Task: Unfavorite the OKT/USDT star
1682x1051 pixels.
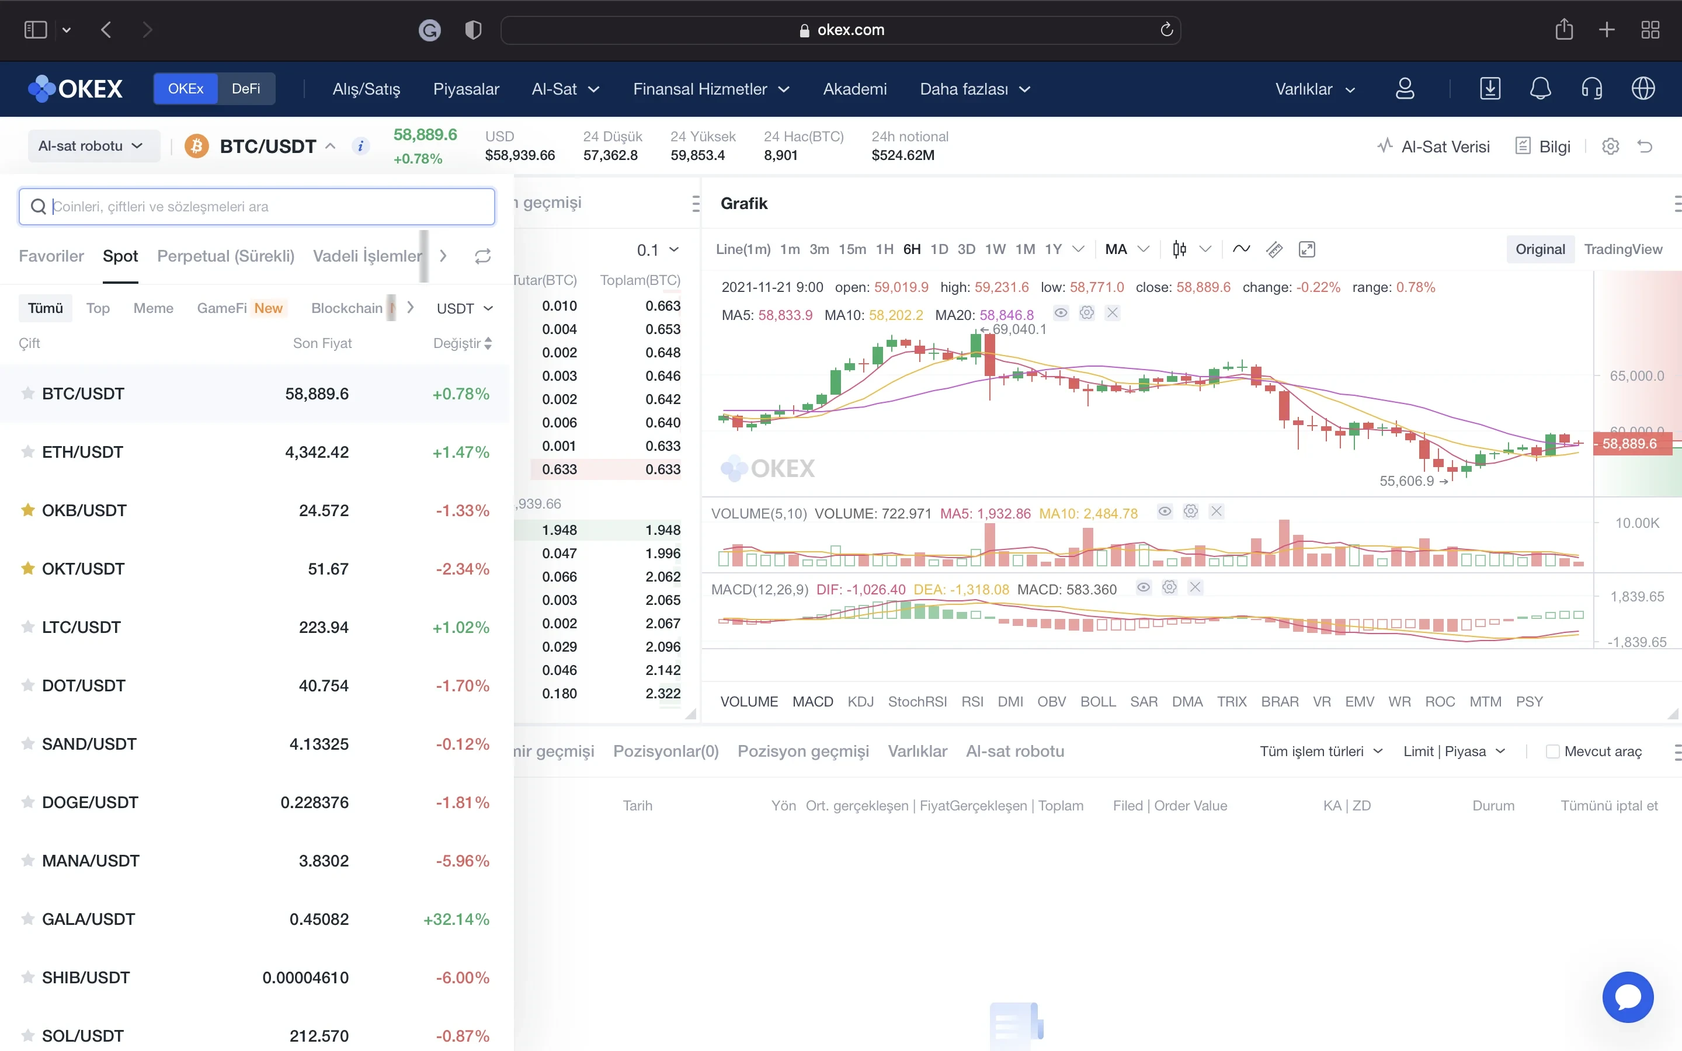Action: pyautogui.click(x=28, y=569)
